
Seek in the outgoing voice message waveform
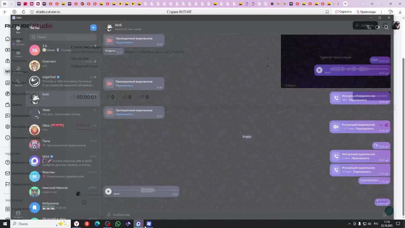(359, 69)
